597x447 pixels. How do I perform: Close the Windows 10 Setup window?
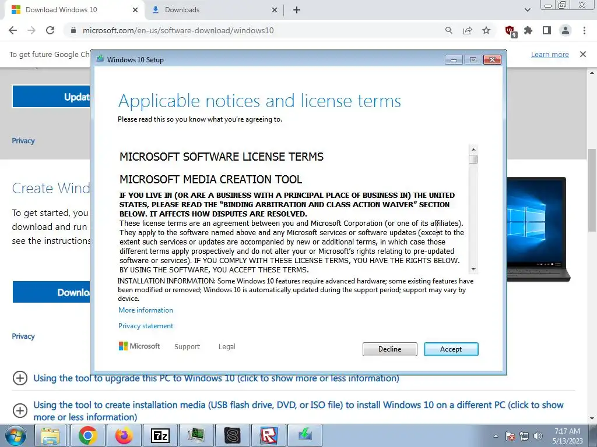click(492, 60)
